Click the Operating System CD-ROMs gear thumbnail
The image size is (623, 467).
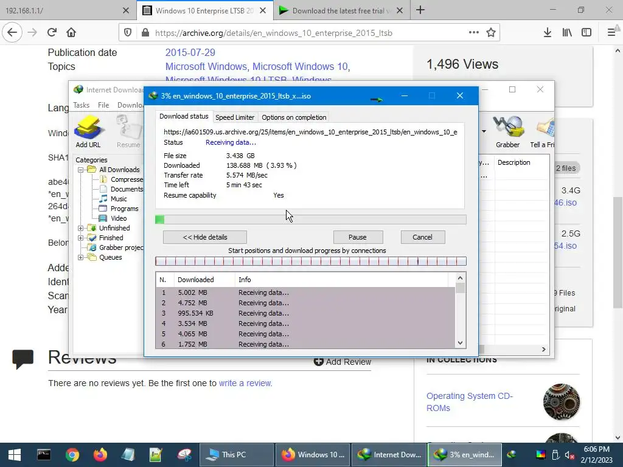[x=562, y=402]
